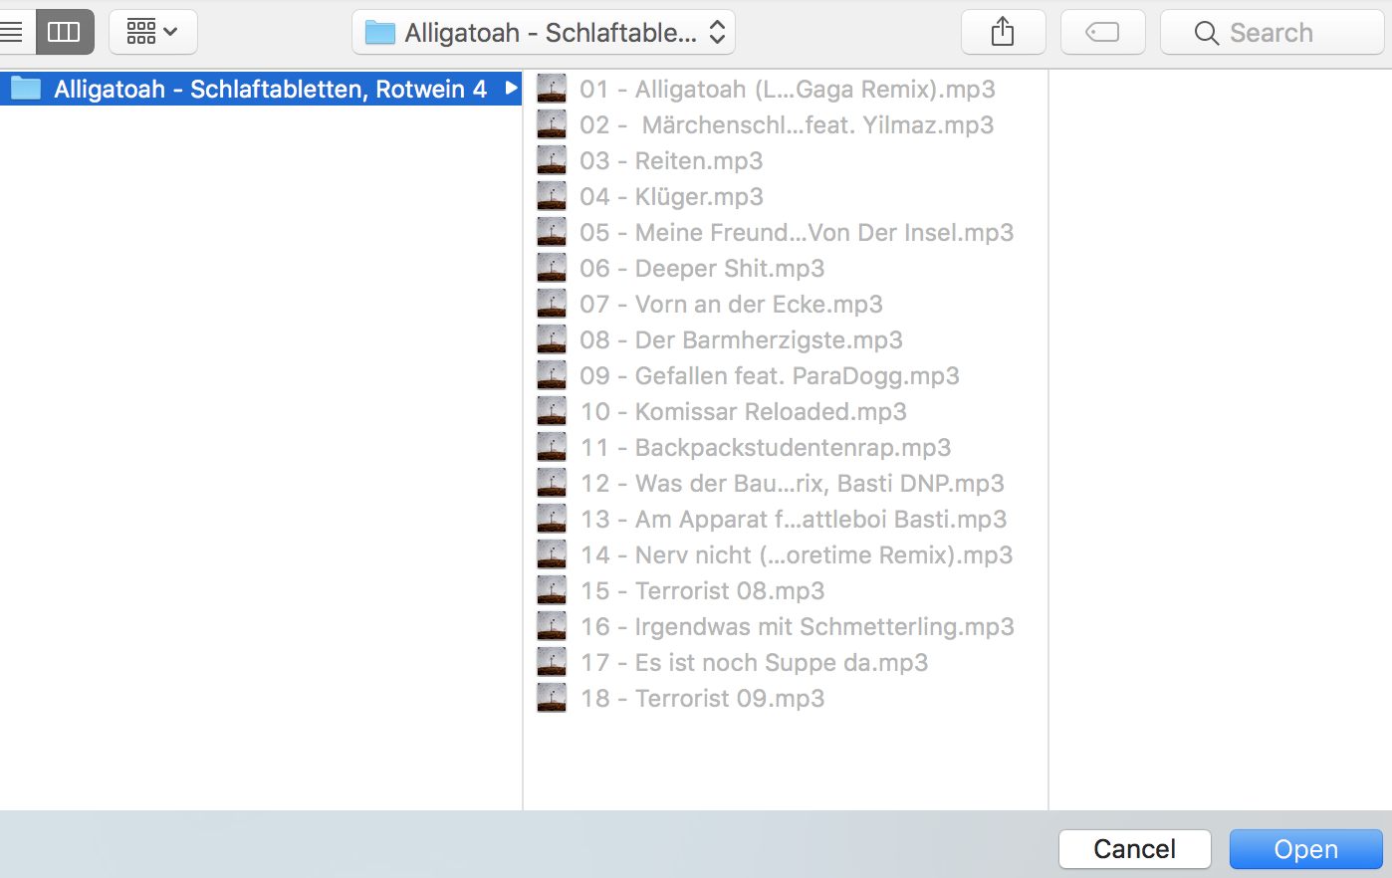Select file 04 - Klüger.mp3
Image resolution: width=1392 pixels, height=878 pixels.
787,196
